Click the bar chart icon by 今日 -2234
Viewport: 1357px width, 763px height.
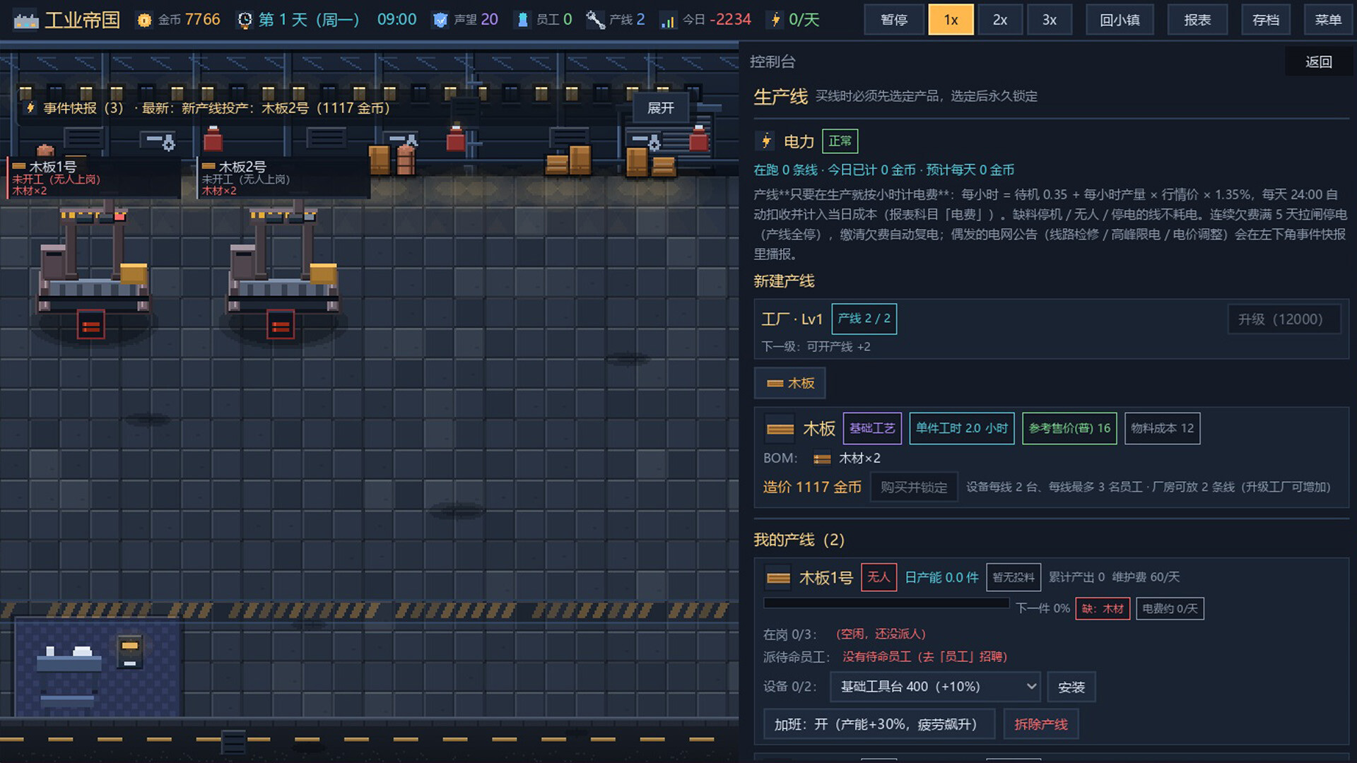pyautogui.click(x=668, y=21)
